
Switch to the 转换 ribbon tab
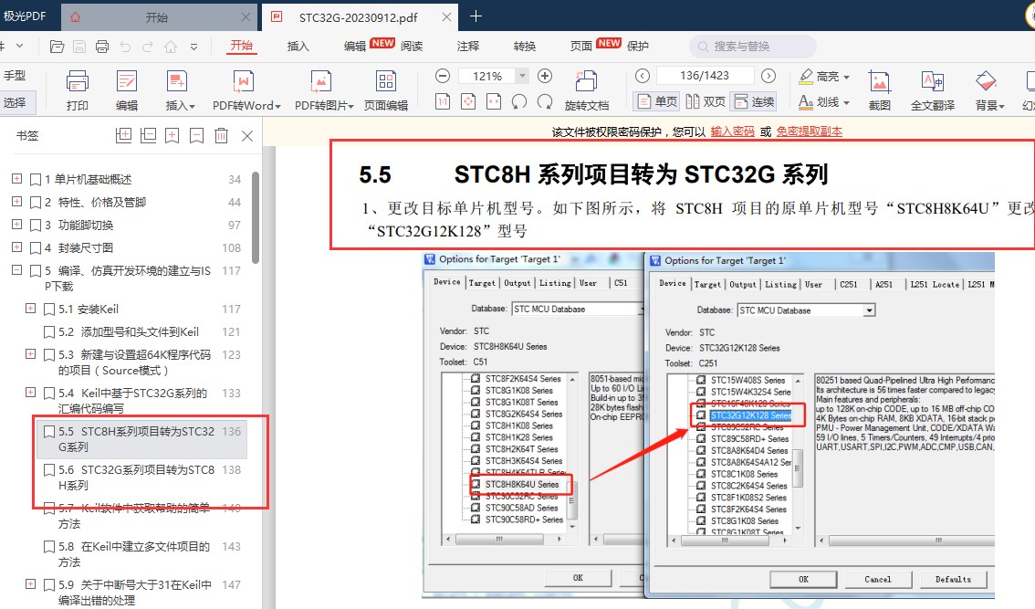525,47
